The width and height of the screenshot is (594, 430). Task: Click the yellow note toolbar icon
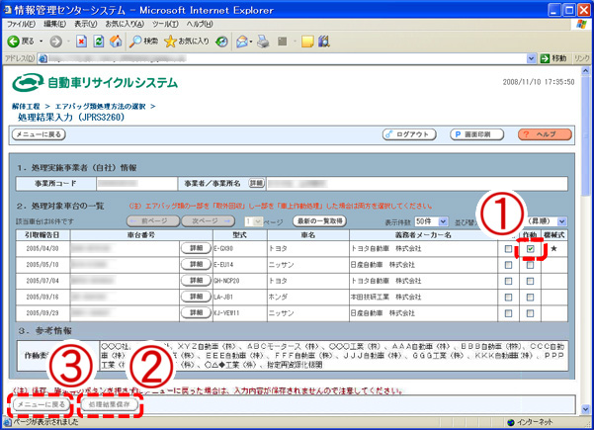pyautogui.click(x=307, y=42)
